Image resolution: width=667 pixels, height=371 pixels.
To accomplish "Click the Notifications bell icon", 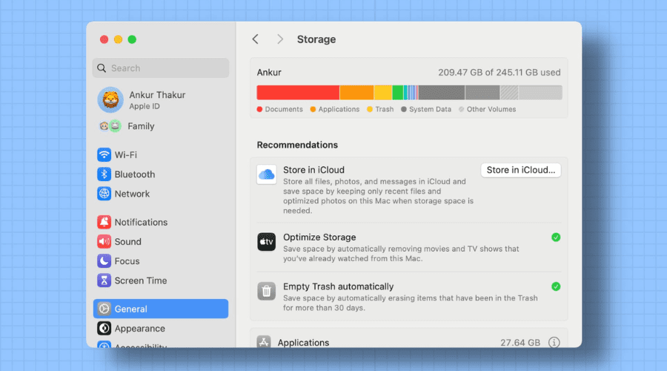I will [x=104, y=222].
